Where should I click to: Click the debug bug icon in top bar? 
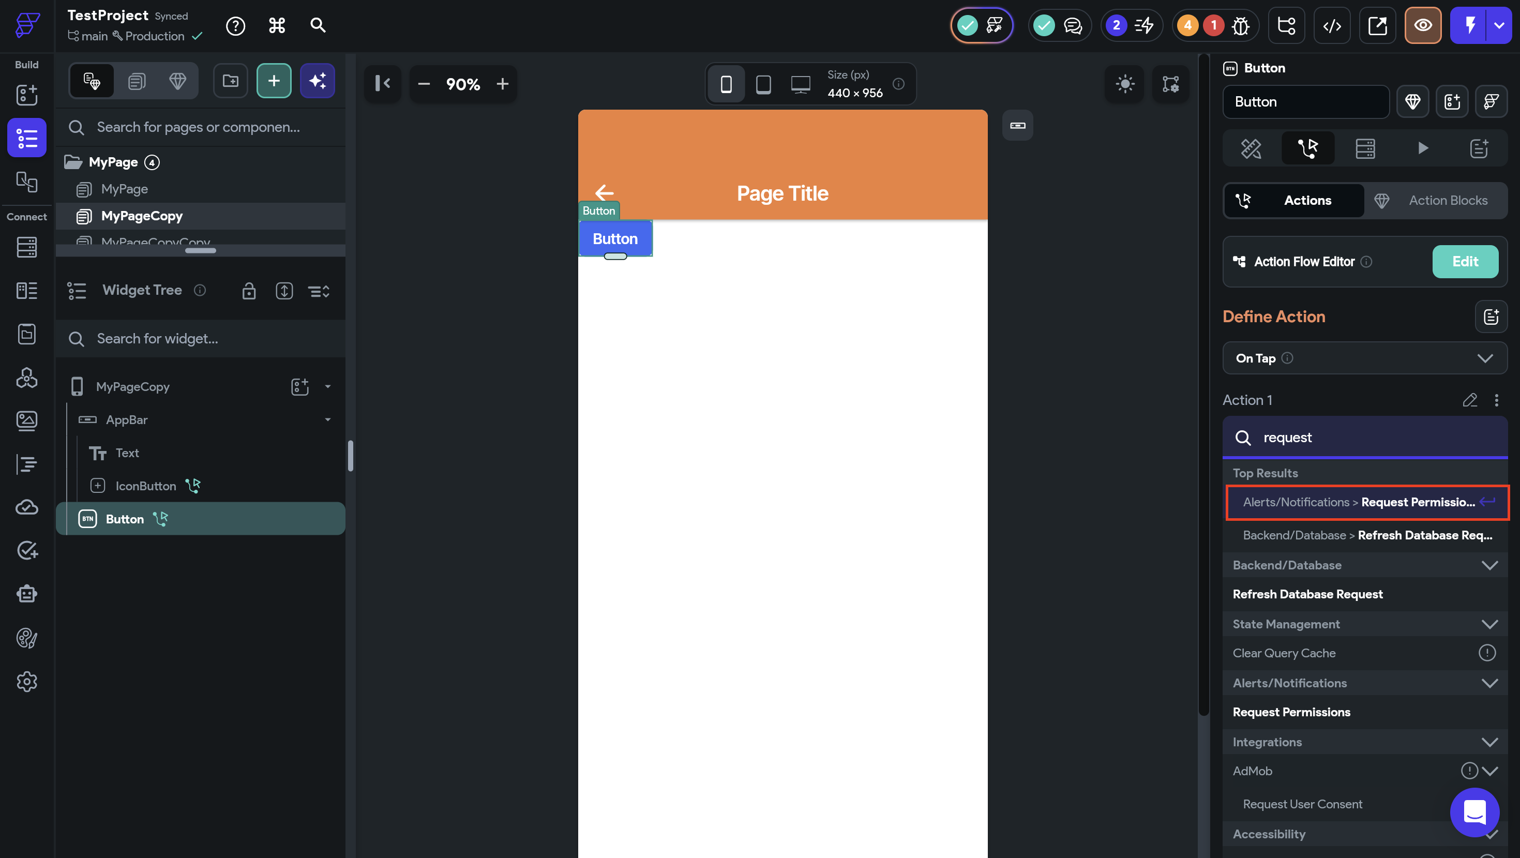[1240, 25]
